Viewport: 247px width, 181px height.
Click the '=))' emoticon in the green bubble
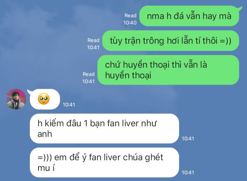tap(225, 41)
